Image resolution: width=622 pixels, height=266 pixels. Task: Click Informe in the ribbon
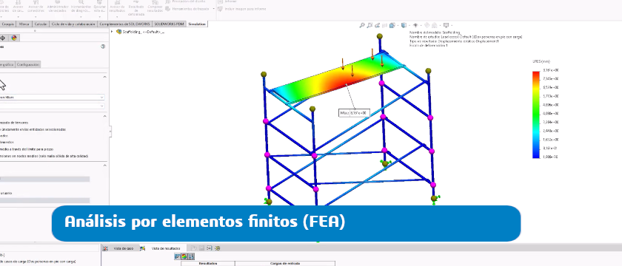click(x=227, y=1)
